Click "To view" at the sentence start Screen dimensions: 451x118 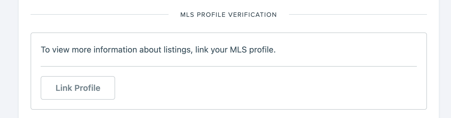click(51, 50)
